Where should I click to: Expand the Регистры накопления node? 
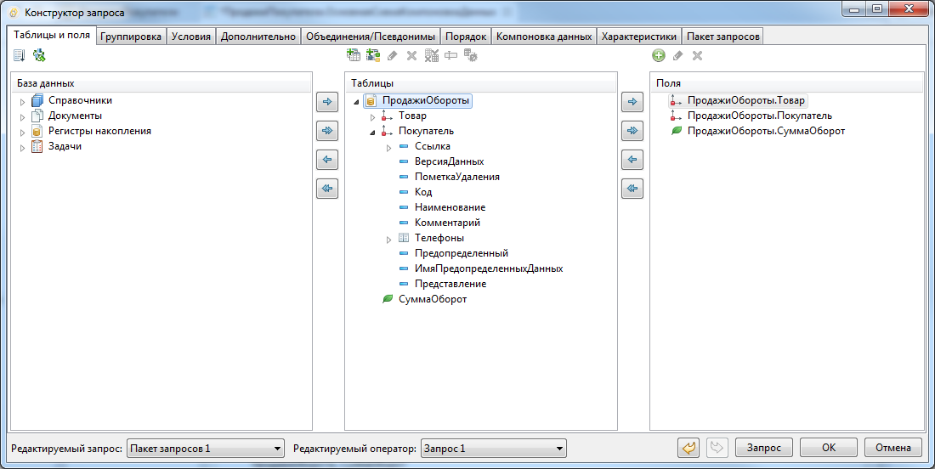[23, 133]
